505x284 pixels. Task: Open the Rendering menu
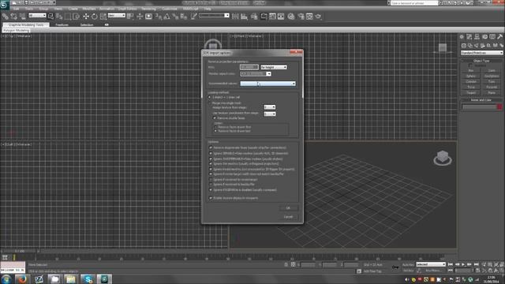click(148, 9)
